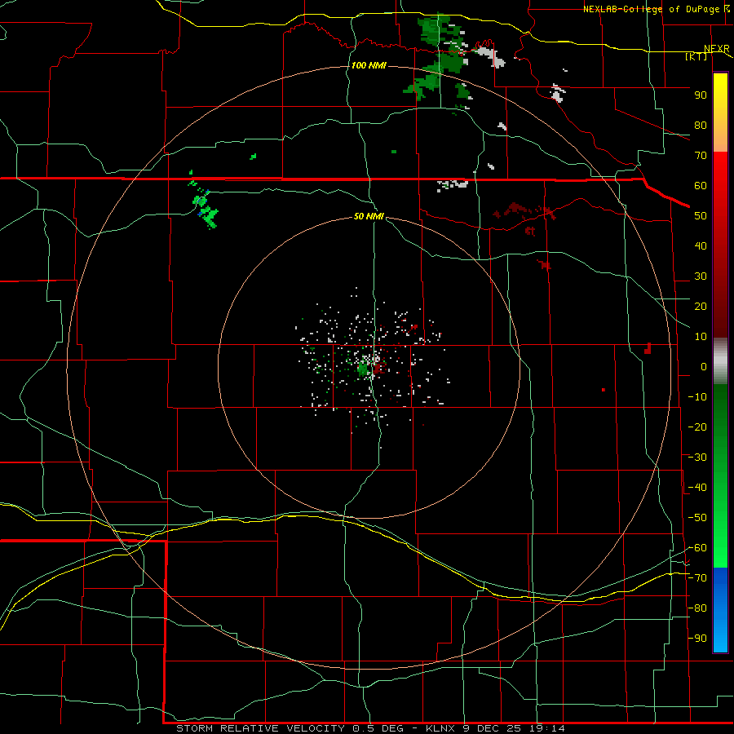This screenshot has width=734, height=734.
Task: Click the "10" value on the velocity scale
Action: click(x=701, y=337)
